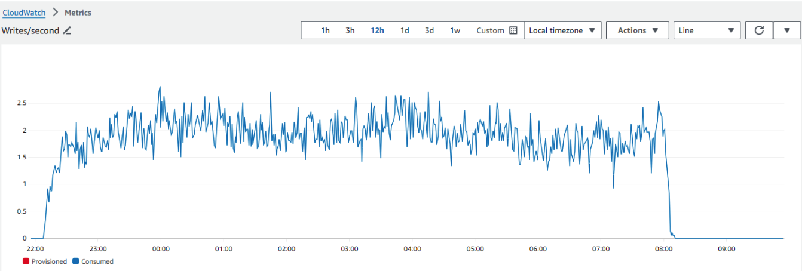Refresh the graph
This screenshot has width=802, height=271.
(x=759, y=30)
